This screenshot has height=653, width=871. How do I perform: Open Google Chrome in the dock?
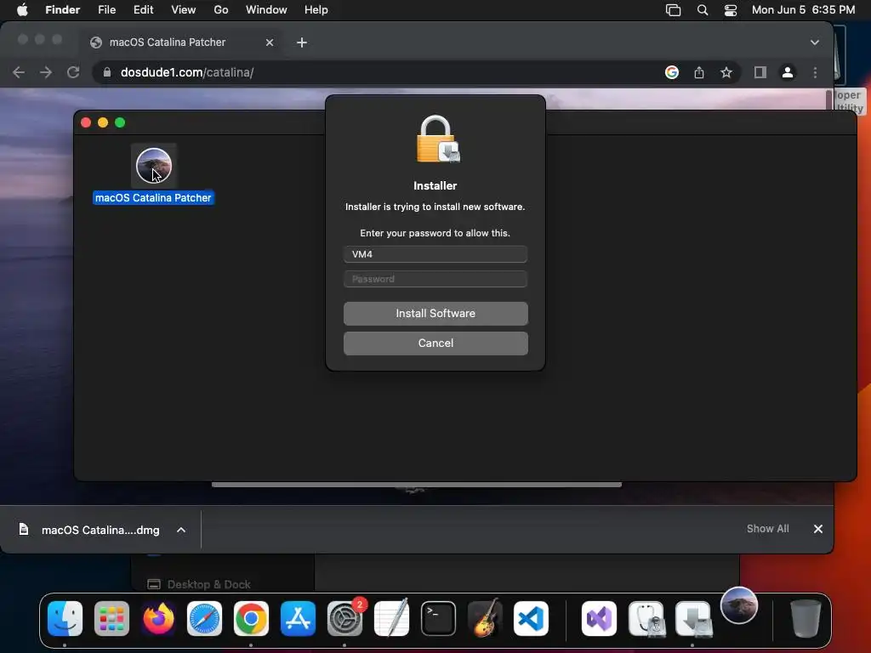click(x=251, y=618)
